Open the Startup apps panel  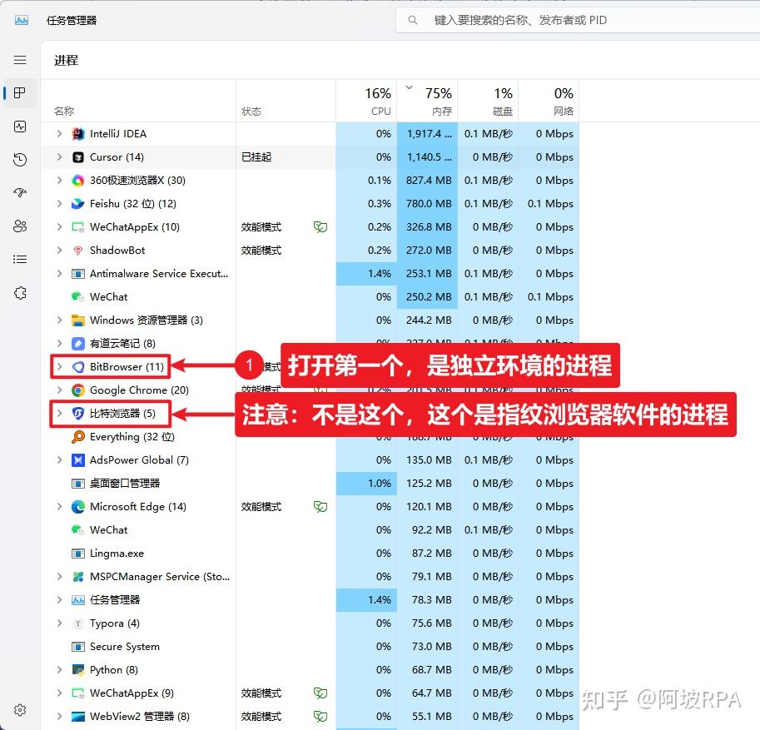click(x=19, y=192)
